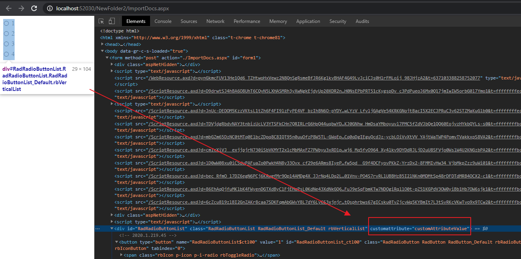Collapse the RadRadioButtonList div node
Image resolution: width=521 pixels, height=259 pixels.
click(112, 229)
